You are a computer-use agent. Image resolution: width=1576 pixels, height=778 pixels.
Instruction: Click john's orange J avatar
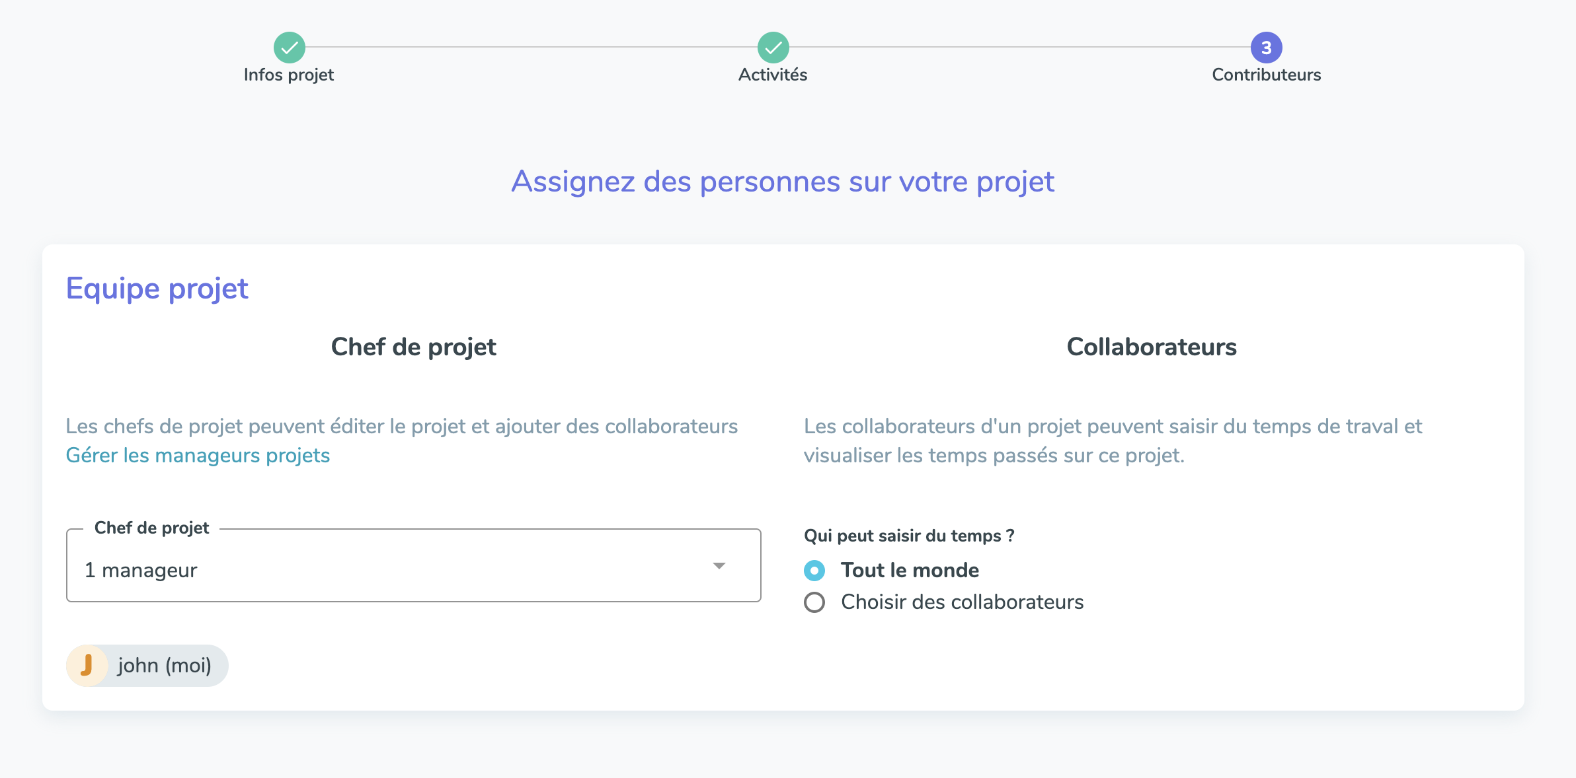tap(87, 666)
